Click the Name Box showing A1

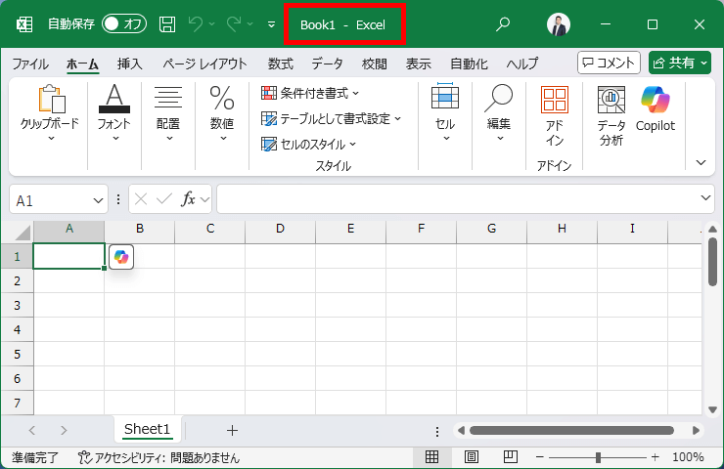tap(50, 200)
